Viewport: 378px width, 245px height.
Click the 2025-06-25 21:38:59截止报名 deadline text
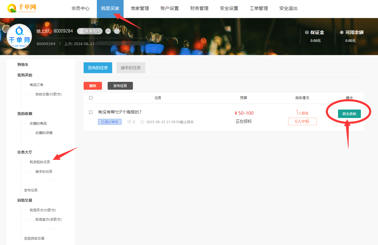point(170,122)
